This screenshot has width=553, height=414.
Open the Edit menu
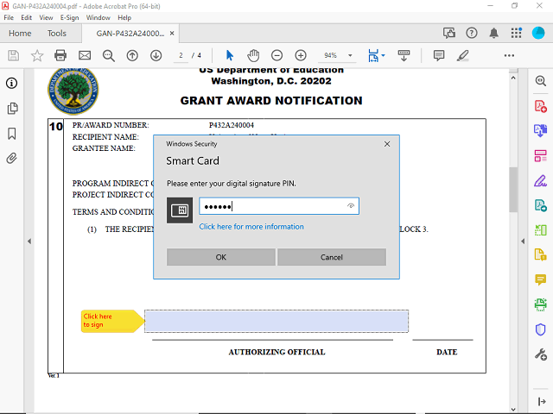point(26,17)
